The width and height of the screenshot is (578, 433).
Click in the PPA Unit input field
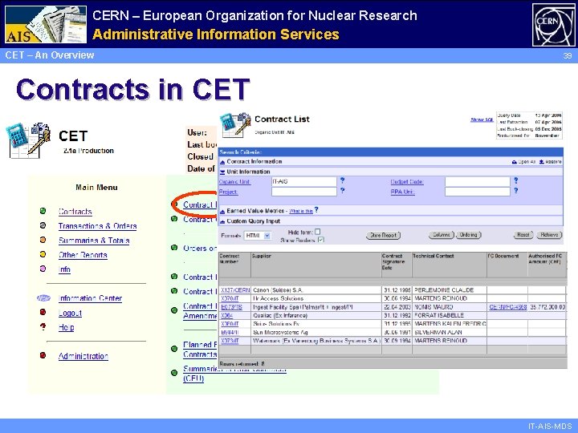[x=478, y=192]
